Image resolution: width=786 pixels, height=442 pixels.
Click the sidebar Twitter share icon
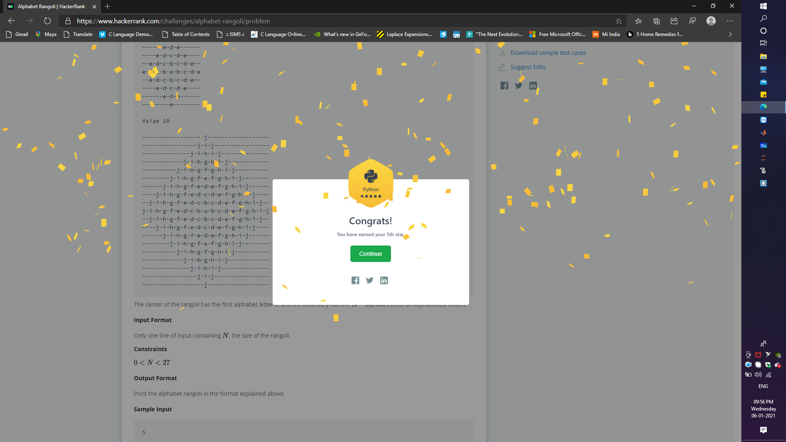pos(519,86)
